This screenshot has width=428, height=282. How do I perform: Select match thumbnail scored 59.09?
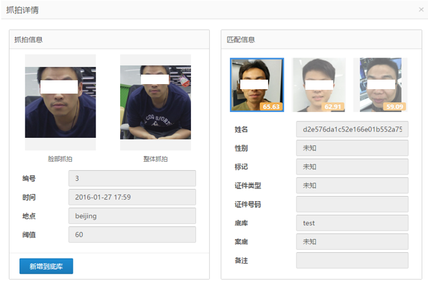[x=380, y=85]
